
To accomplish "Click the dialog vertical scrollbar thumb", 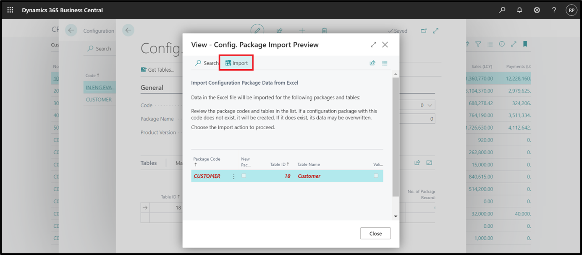I will coord(396,137).
